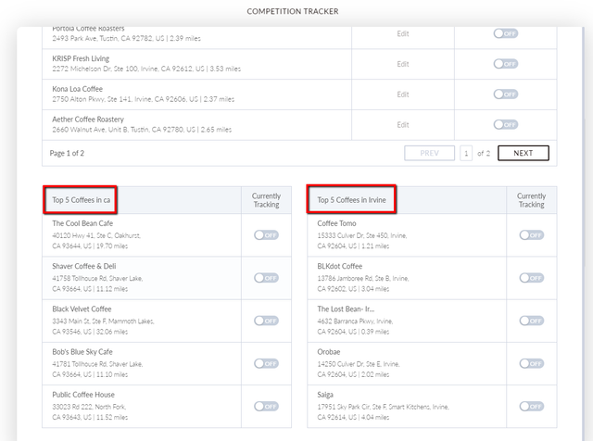
Task: Click the 'Top 5 Coffees in Irvine' header
Action: [351, 200]
